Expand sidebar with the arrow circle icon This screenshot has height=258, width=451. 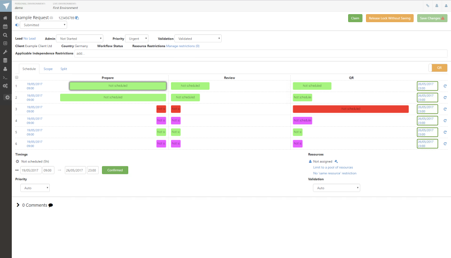pyautogui.click(x=8, y=97)
